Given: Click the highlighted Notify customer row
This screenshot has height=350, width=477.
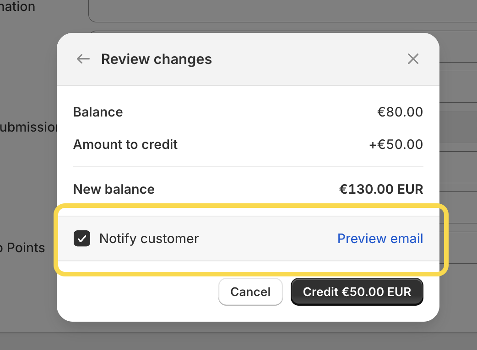Looking at the screenshot, I should click(247, 238).
